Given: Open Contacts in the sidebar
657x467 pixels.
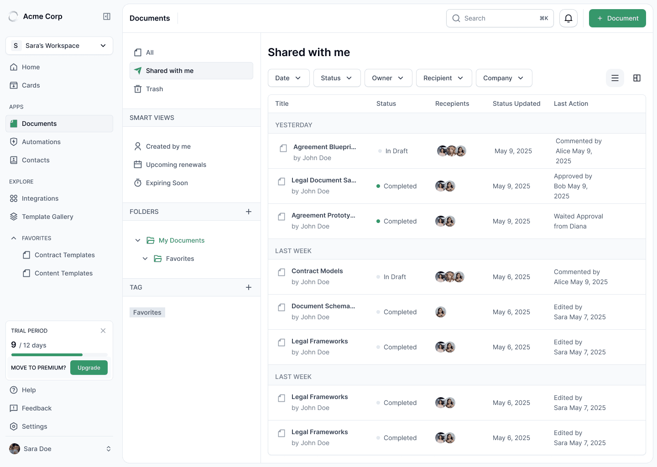Looking at the screenshot, I should [59, 160].
